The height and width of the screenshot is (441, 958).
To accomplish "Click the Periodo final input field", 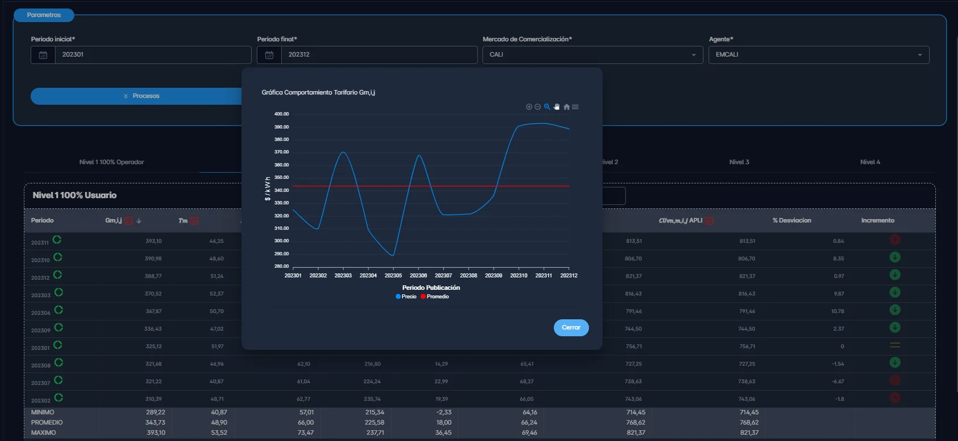I will [x=379, y=55].
